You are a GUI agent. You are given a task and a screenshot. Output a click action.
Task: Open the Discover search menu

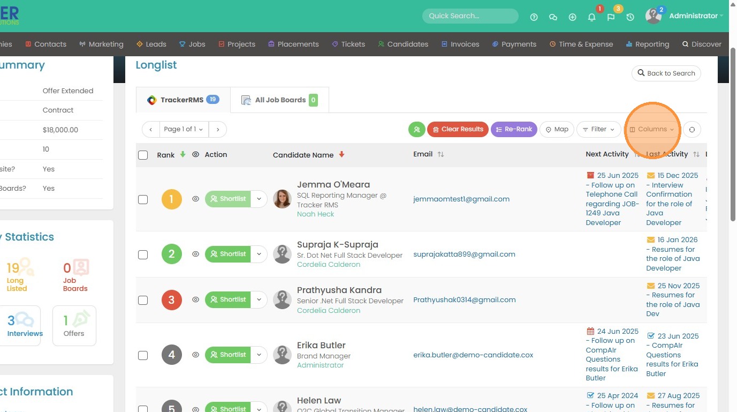tap(702, 44)
